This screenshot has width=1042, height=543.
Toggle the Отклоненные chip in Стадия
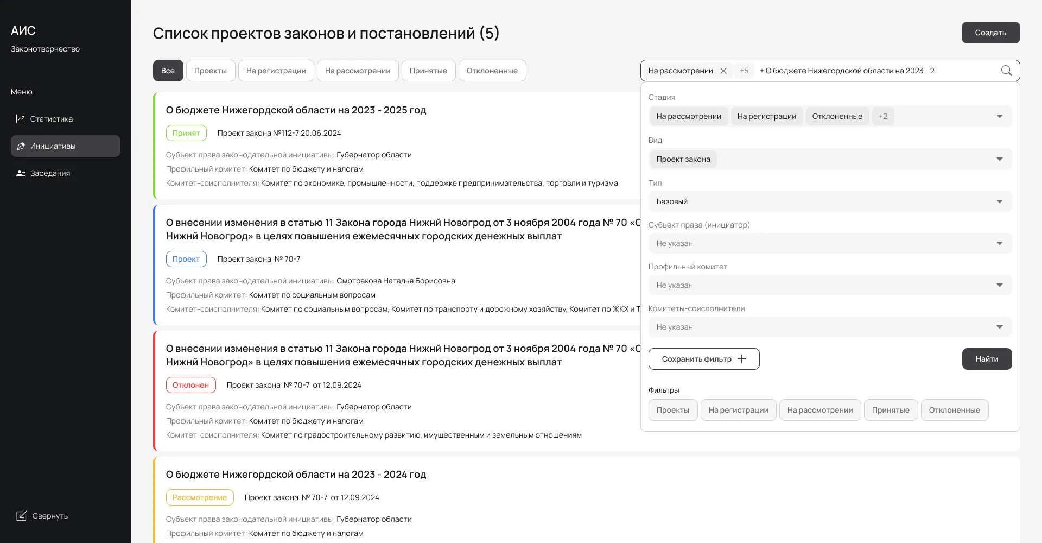pos(837,116)
